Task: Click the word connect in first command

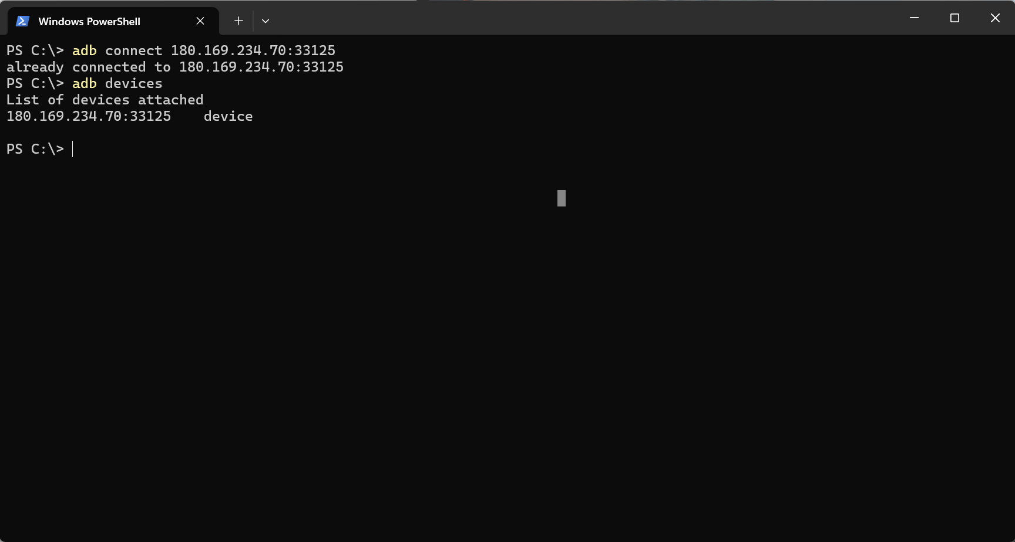Action: 134,50
